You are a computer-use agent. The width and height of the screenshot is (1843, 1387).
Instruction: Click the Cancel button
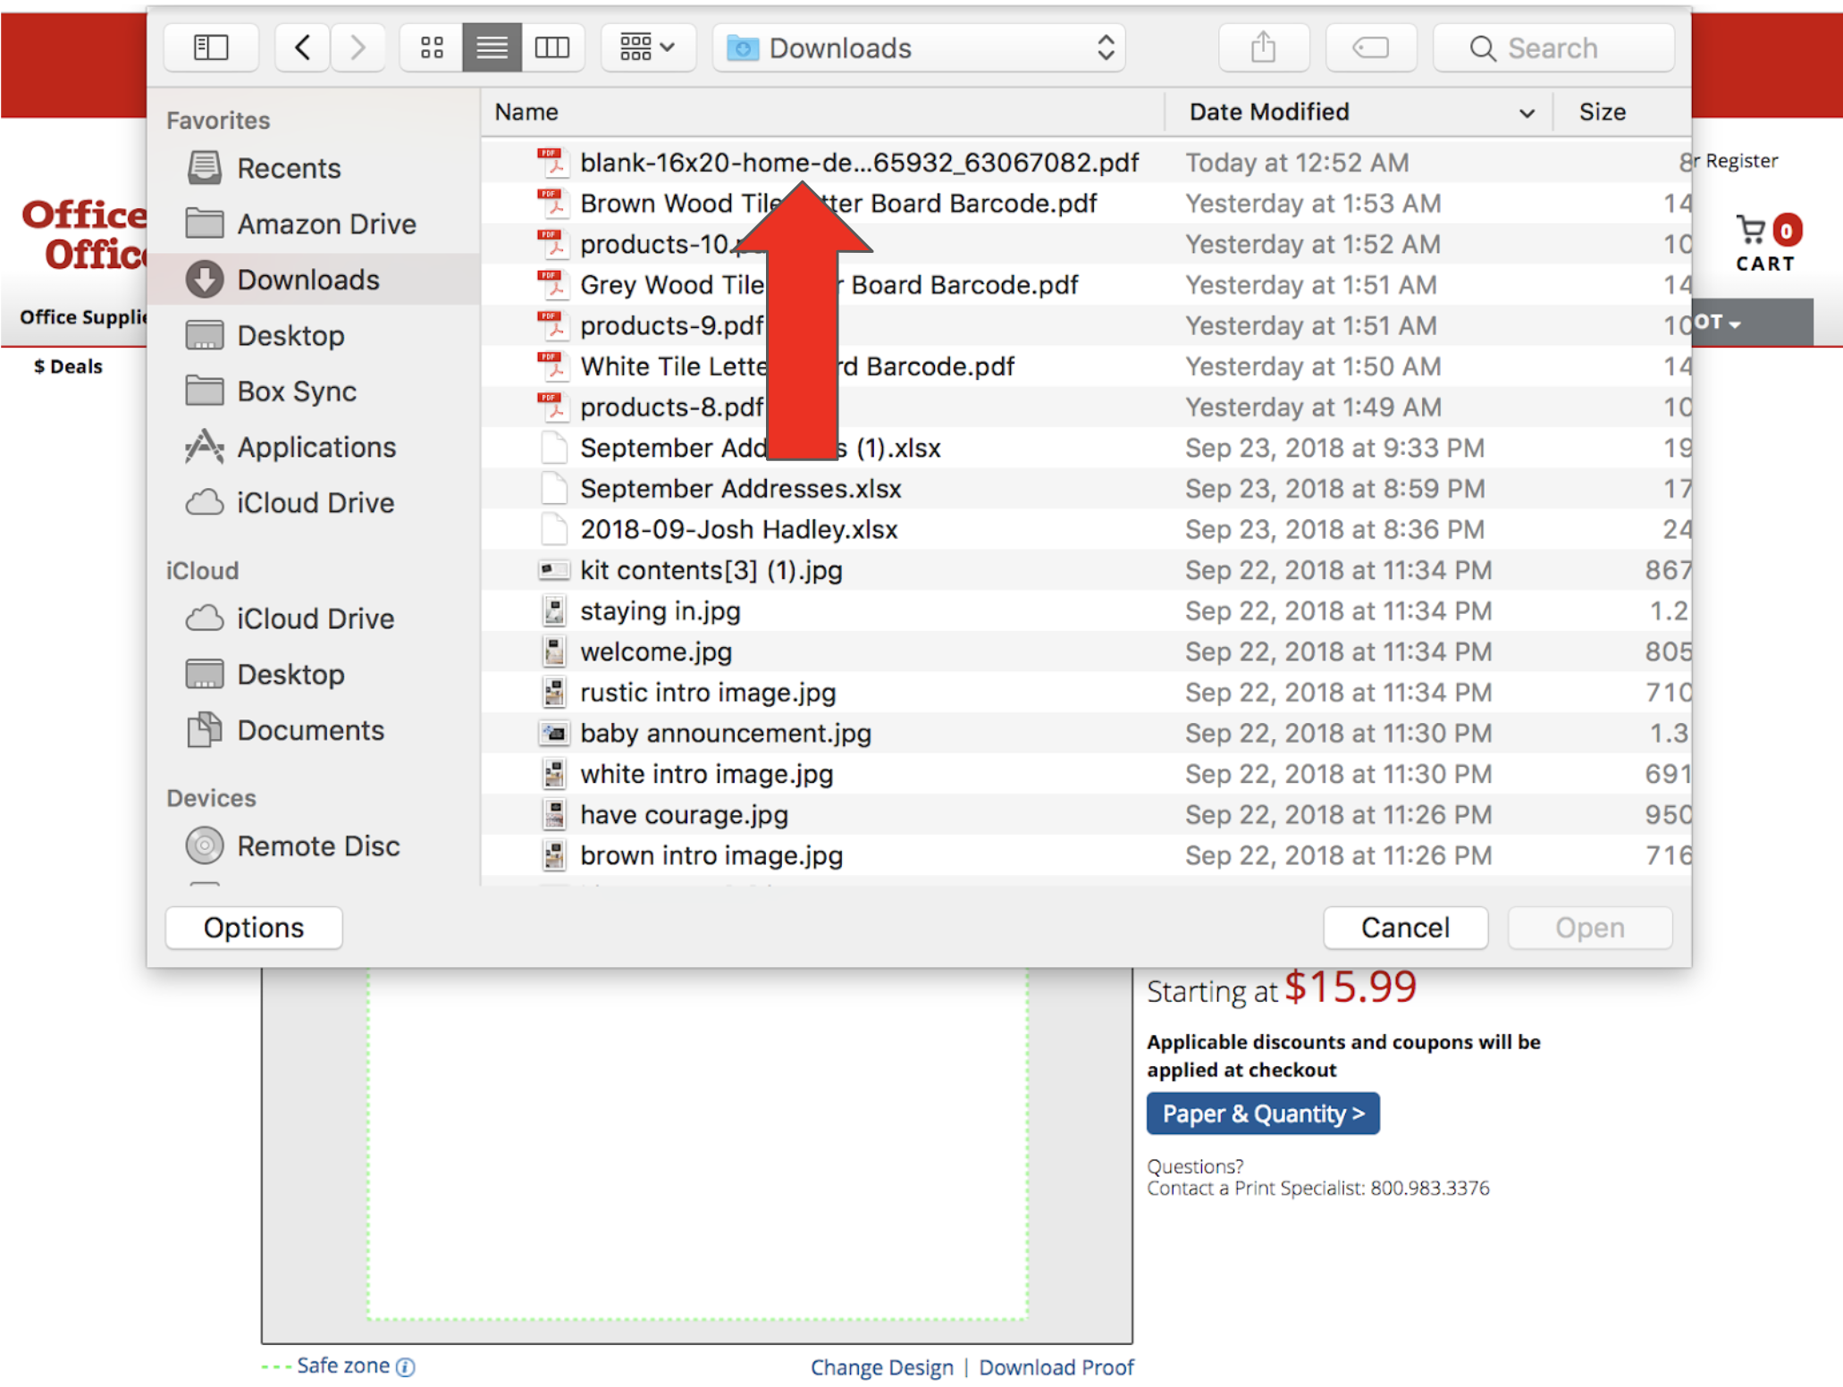1404,927
